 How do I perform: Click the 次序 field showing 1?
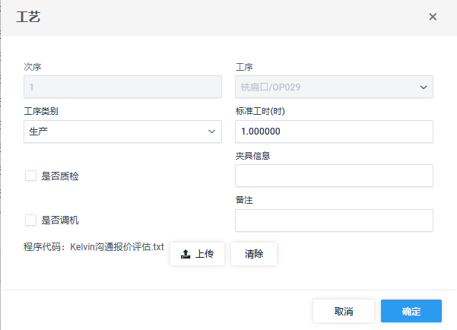click(x=122, y=87)
